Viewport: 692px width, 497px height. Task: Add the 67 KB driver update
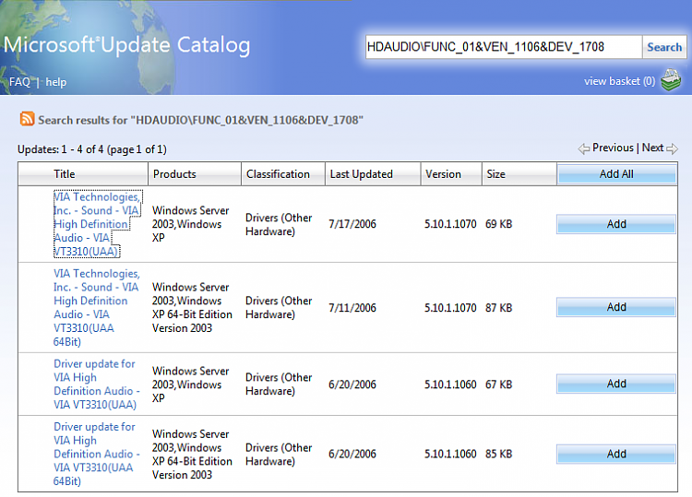tap(616, 384)
